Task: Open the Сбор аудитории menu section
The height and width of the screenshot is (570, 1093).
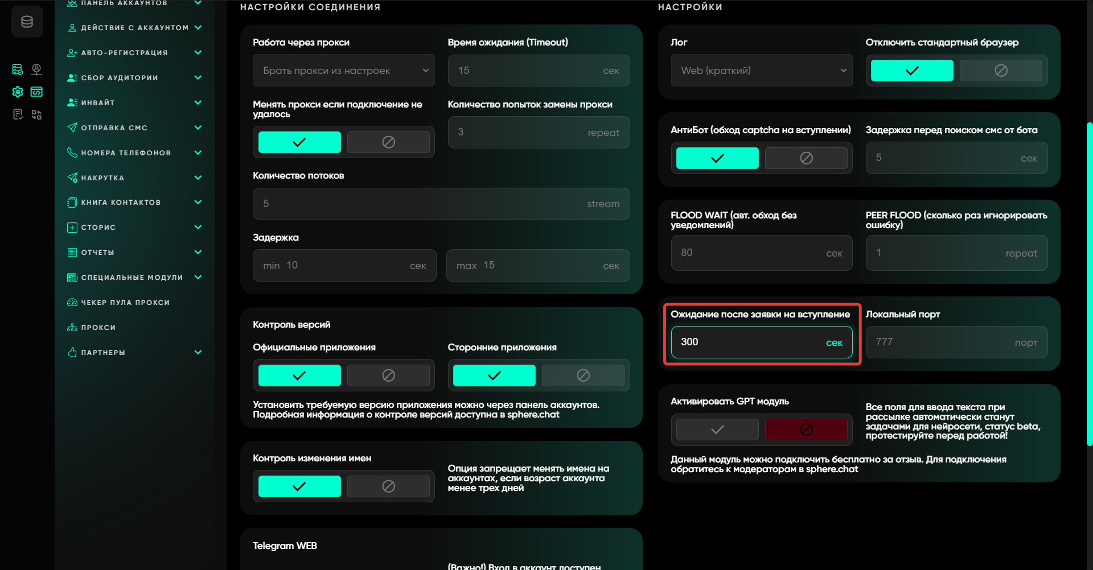Action: (x=120, y=77)
